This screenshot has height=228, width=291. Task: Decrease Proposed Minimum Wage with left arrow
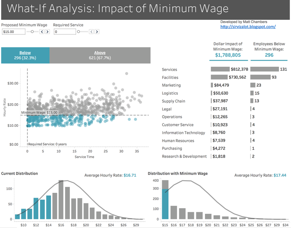click(42, 32)
